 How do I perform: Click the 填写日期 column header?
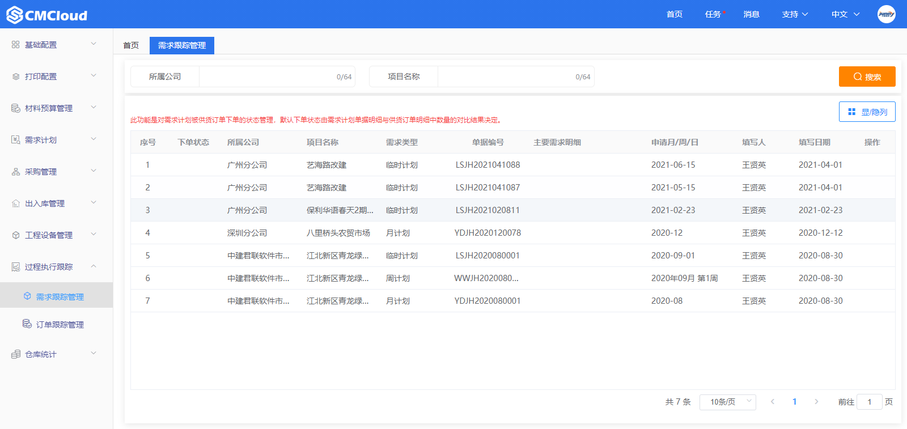[815, 142]
